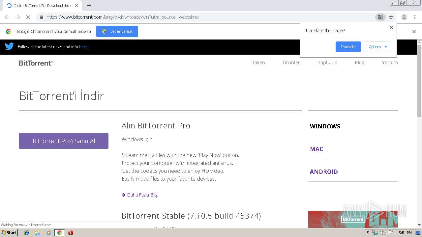The height and width of the screenshot is (237, 422).
Task: Click the padlock site info icon
Action: click(x=41, y=17)
